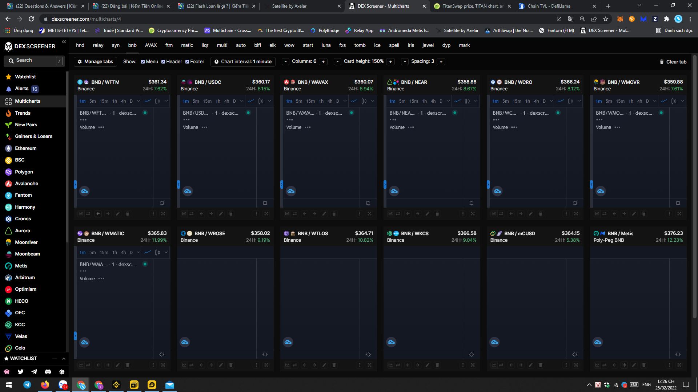The width and height of the screenshot is (698, 392).
Task: Uncheck the Menu show checkbox
Action: [143, 62]
